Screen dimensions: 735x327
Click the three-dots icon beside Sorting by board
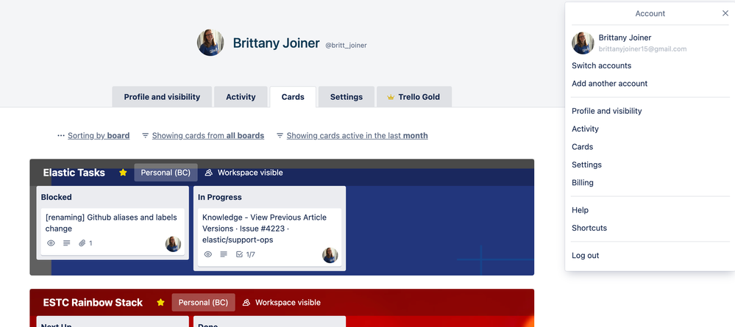[61, 135]
